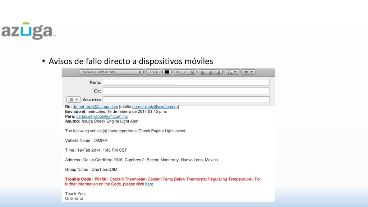Open header fields options dropdown beside Asunto

[x=73, y=100]
